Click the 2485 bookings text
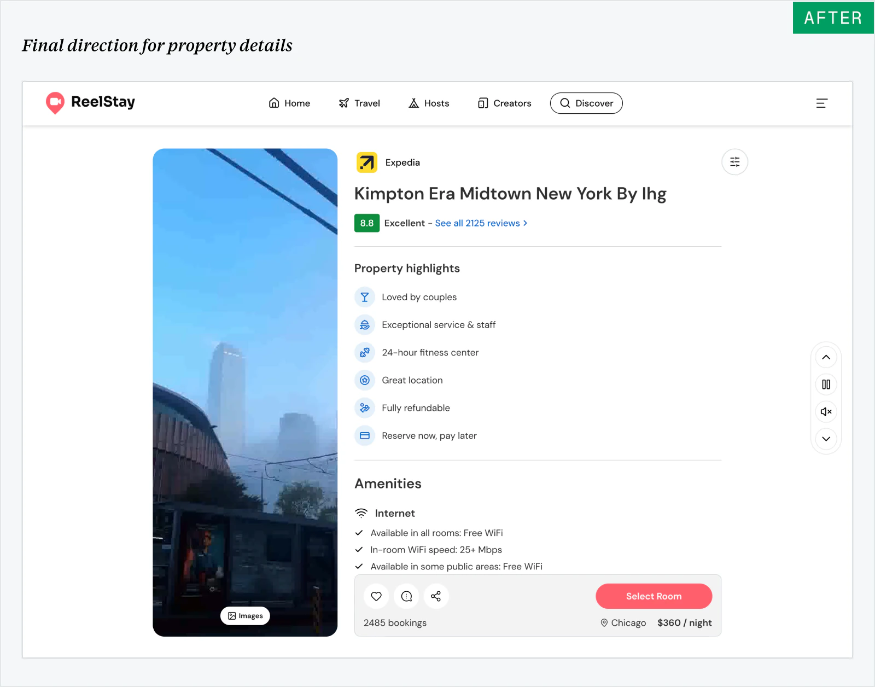This screenshot has width=875, height=687. point(395,623)
